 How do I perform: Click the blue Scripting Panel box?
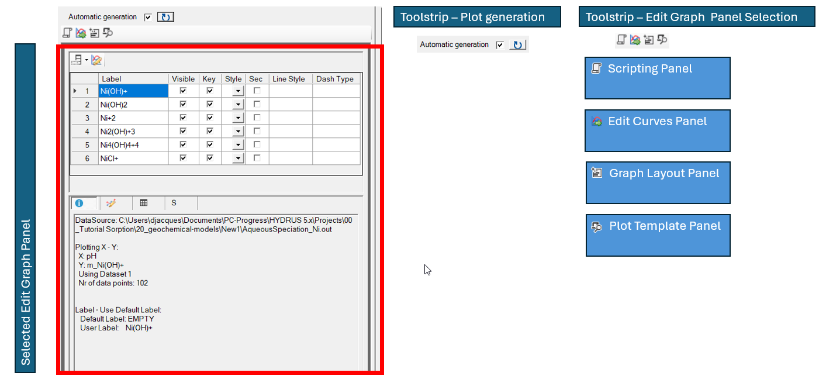(x=657, y=78)
